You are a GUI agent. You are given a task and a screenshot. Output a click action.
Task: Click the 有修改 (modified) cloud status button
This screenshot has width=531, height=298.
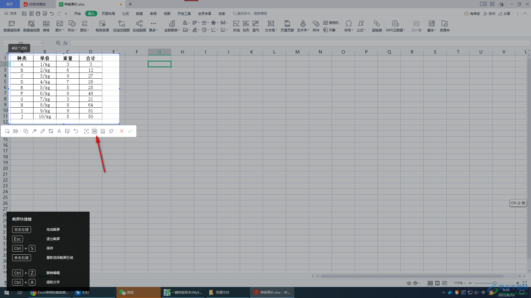472,14
